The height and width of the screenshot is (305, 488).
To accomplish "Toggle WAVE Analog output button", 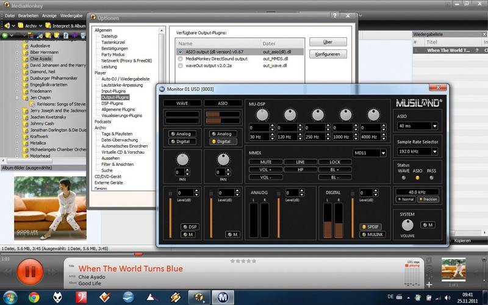I will coord(182,134).
